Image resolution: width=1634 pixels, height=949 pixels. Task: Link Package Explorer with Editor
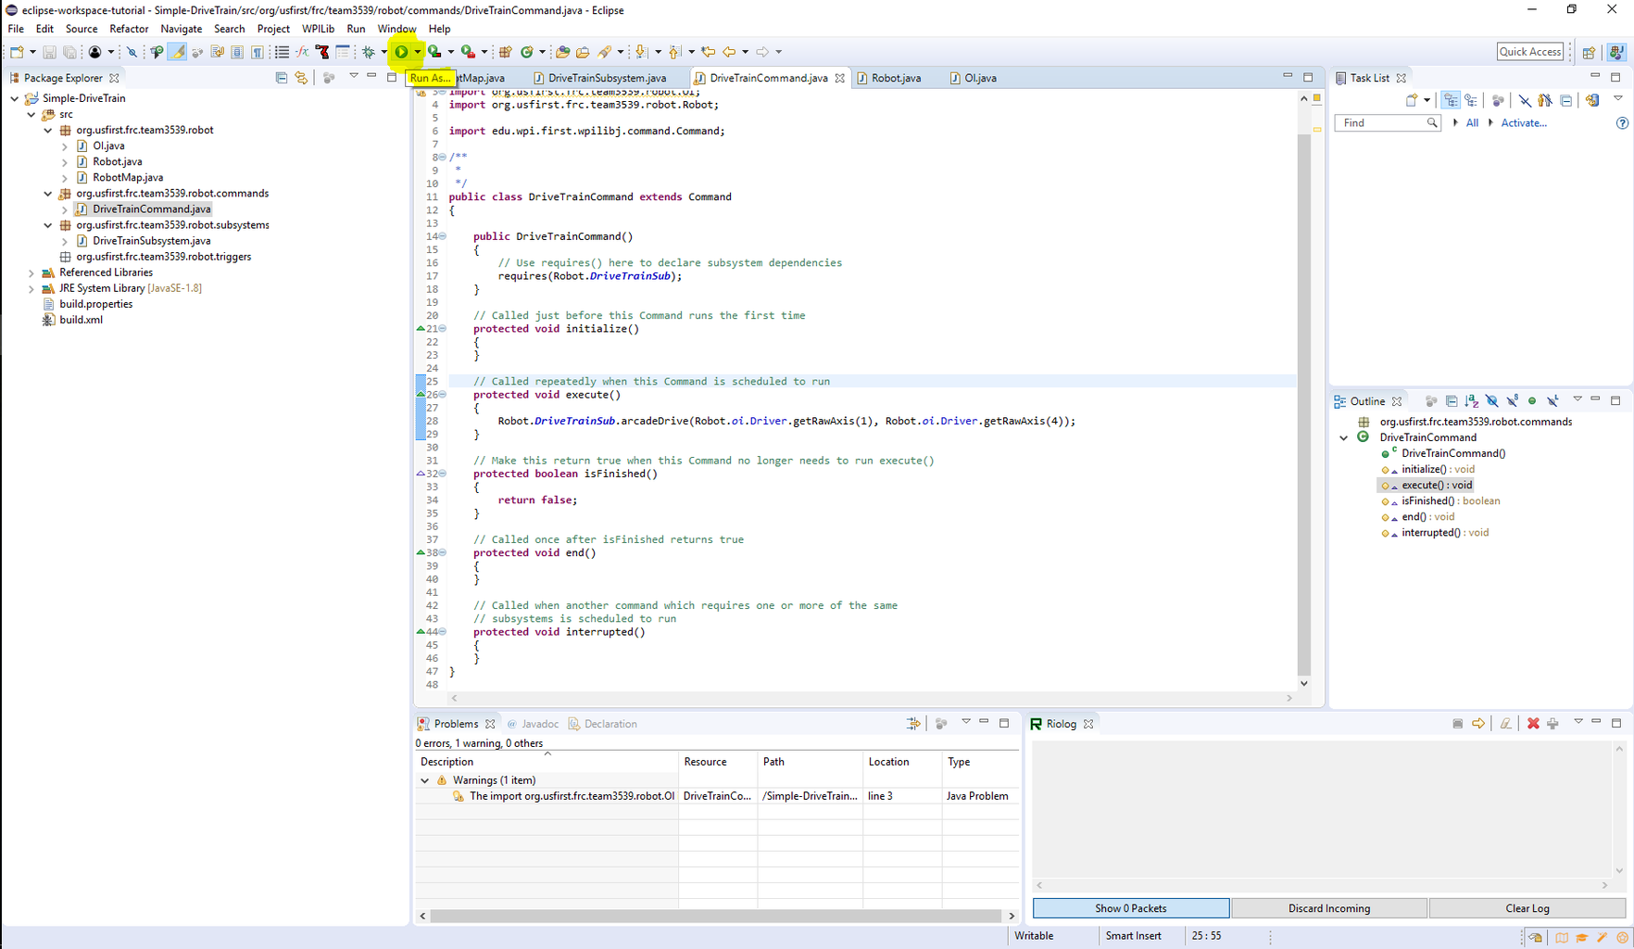[301, 78]
